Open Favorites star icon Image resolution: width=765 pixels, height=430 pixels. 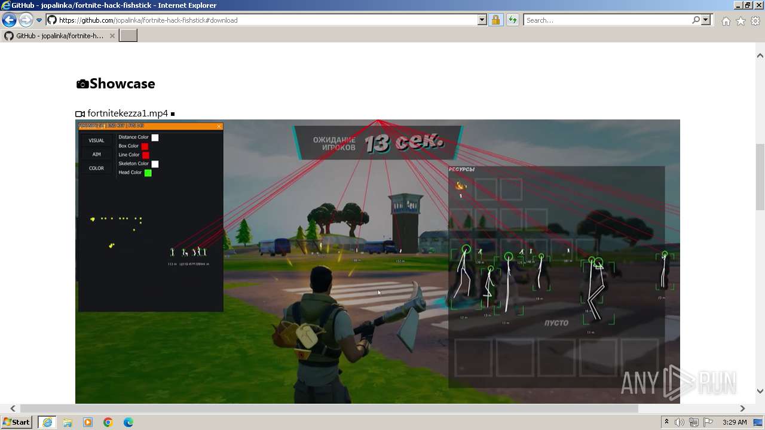point(740,21)
